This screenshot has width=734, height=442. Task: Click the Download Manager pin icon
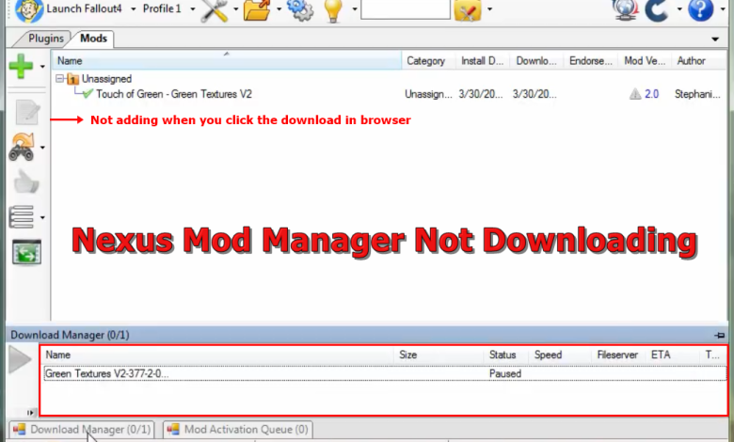(x=720, y=335)
